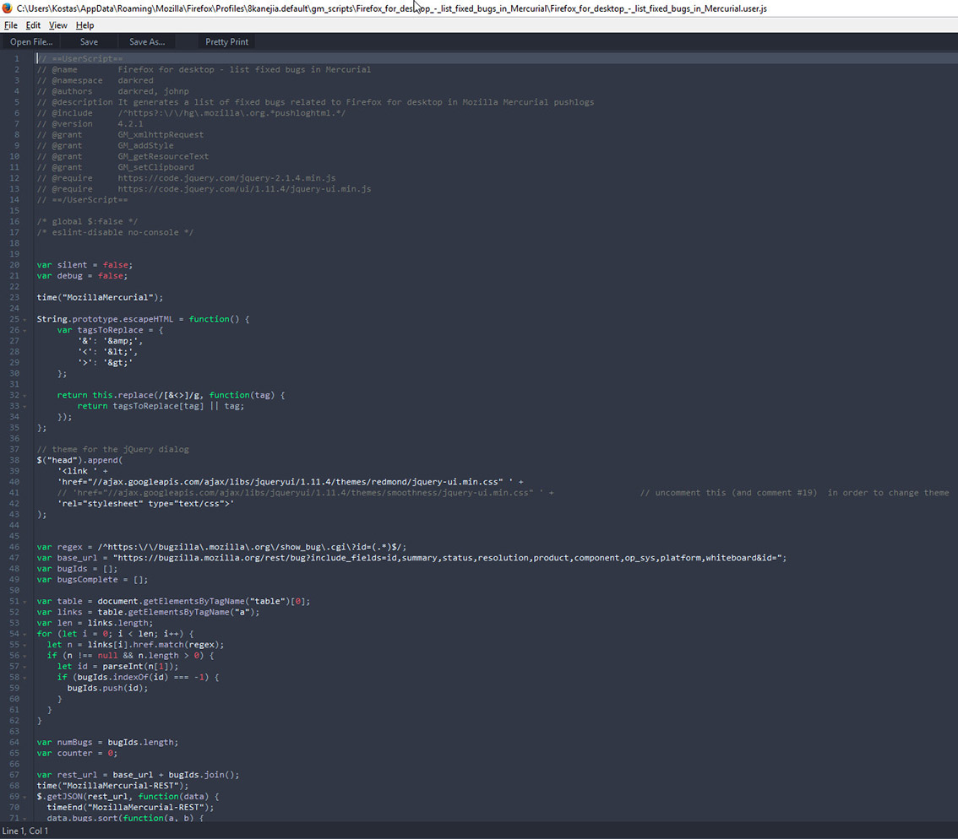Click the Firefox icon in the title bar
Viewport: 958px width, 839px height.
8,8
